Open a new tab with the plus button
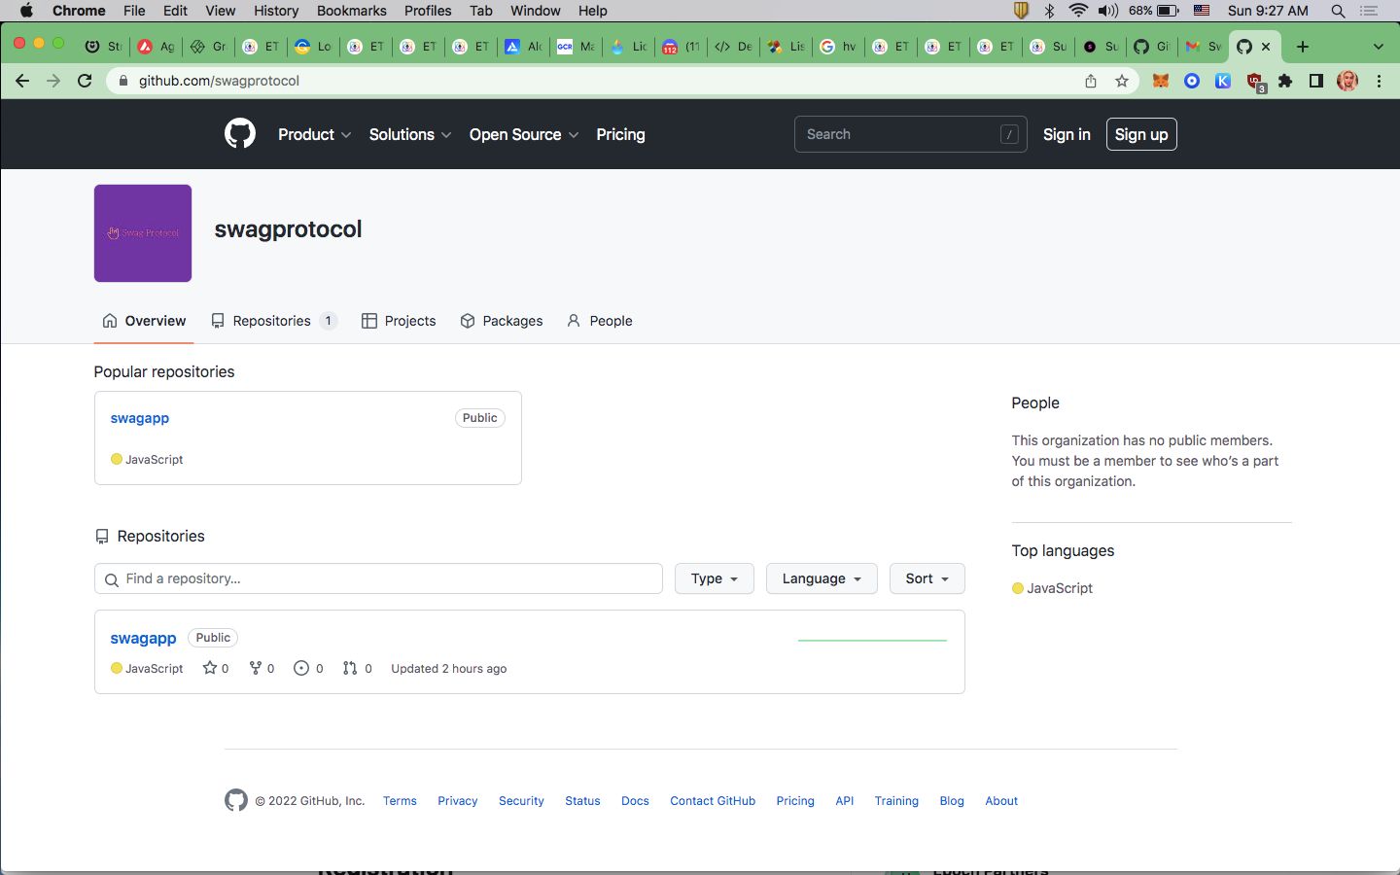 point(1303,47)
